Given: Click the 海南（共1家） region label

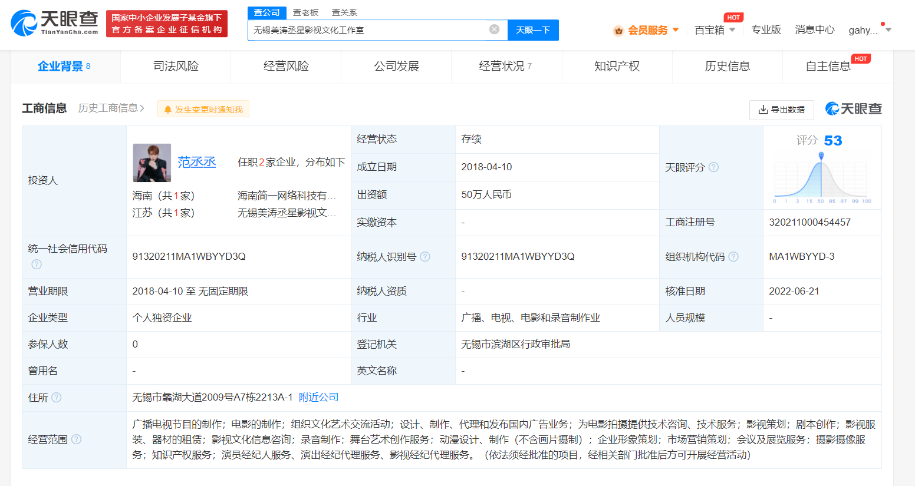Looking at the screenshot, I should click(163, 196).
